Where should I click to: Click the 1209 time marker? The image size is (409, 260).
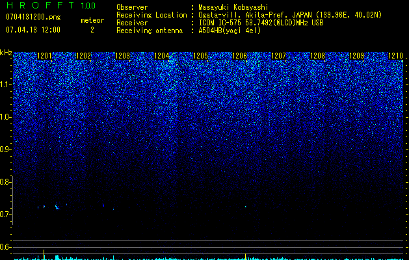pyautogui.click(x=356, y=56)
